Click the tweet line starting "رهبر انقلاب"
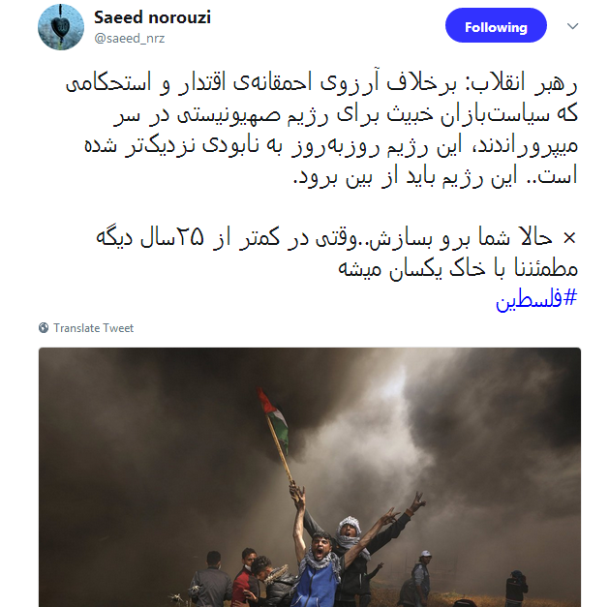 pyautogui.click(x=321, y=82)
